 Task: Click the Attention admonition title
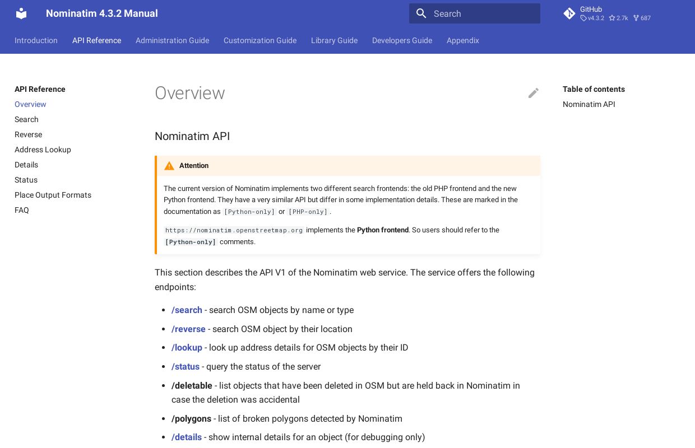(x=194, y=166)
